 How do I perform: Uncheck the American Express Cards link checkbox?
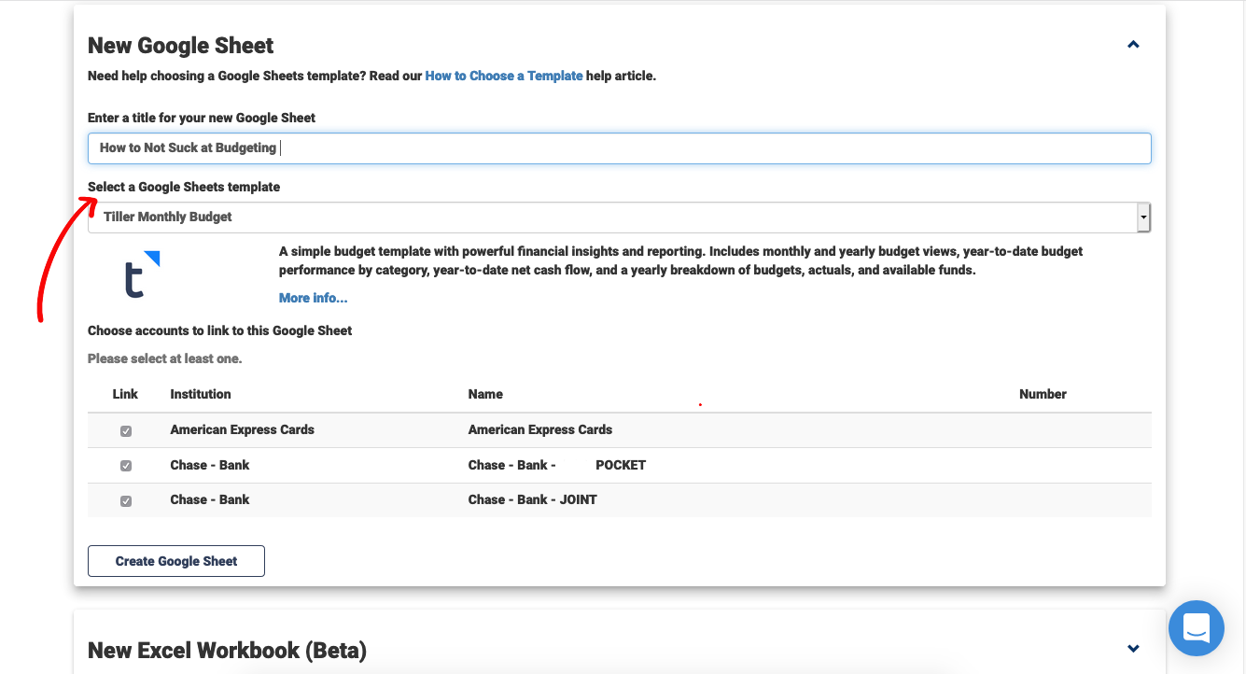(126, 431)
